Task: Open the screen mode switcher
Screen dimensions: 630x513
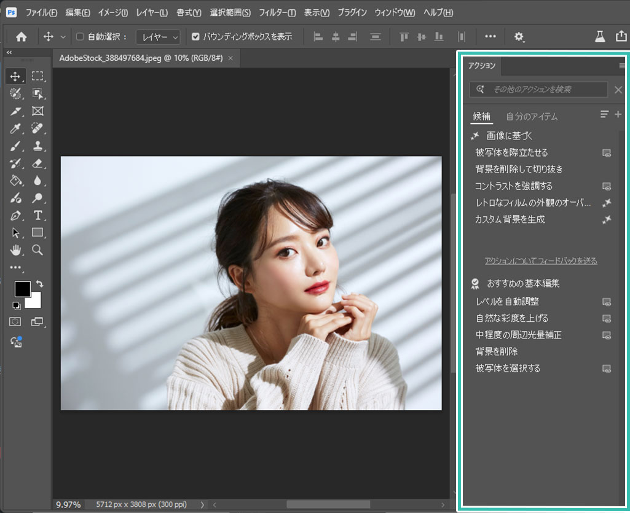Action: click(x=37, y=322)
